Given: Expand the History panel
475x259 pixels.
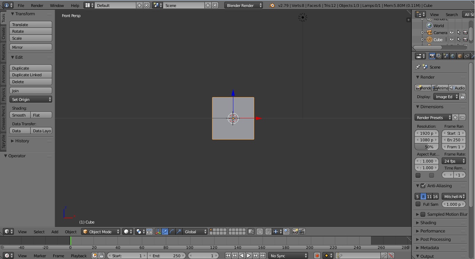Looking at the screenshot, I should (22, 141).
